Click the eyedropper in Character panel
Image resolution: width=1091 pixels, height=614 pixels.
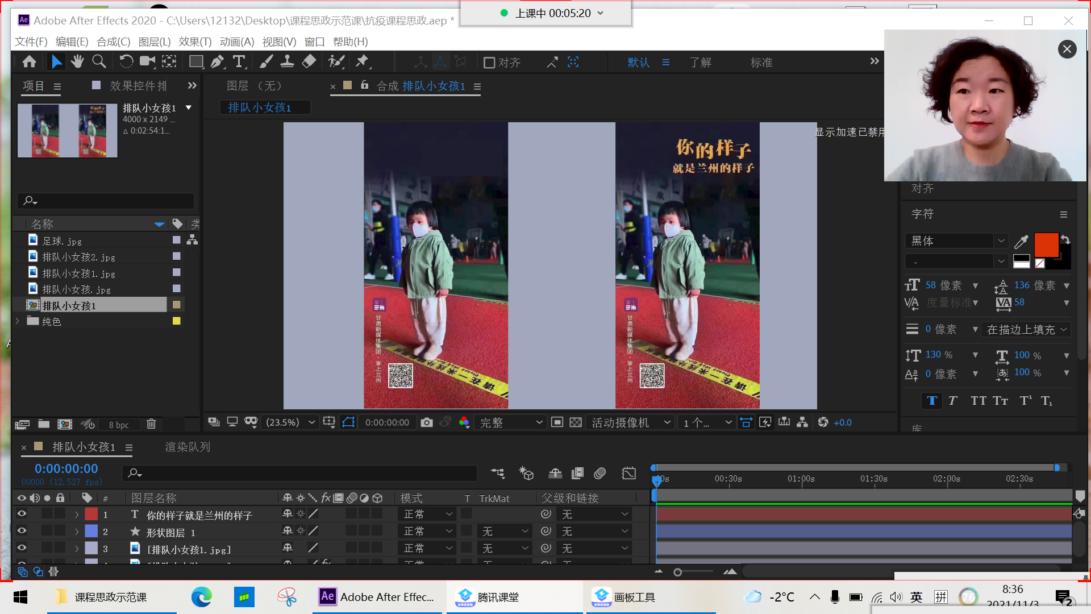pos(1021,242)
